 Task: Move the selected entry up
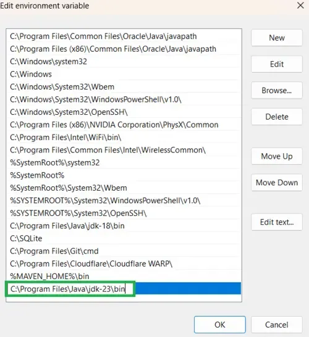click(x=276, y=156)
